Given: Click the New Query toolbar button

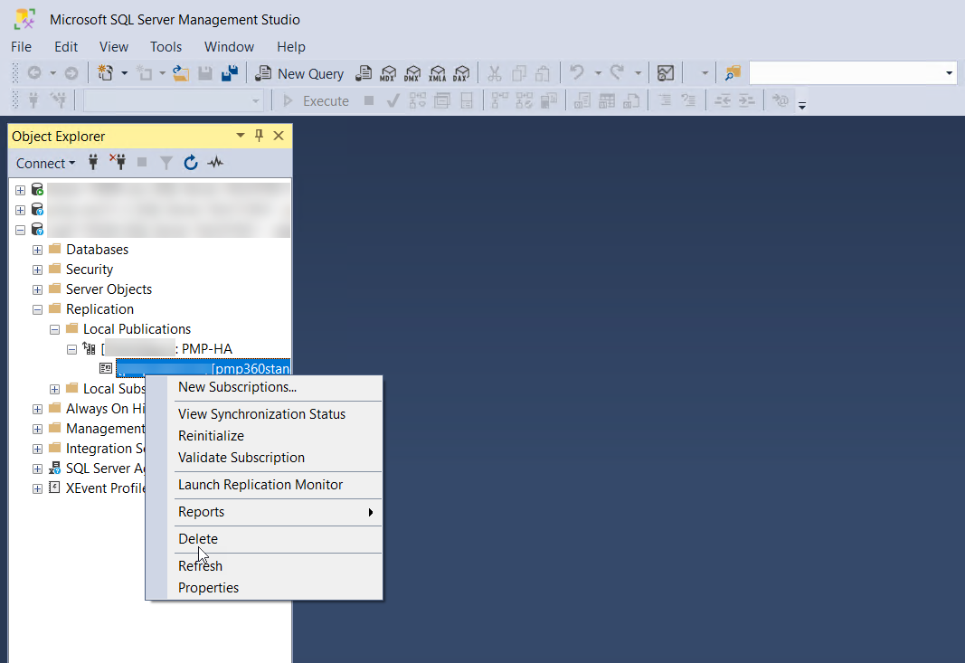Looking at the screenshot, I should 299,73.
